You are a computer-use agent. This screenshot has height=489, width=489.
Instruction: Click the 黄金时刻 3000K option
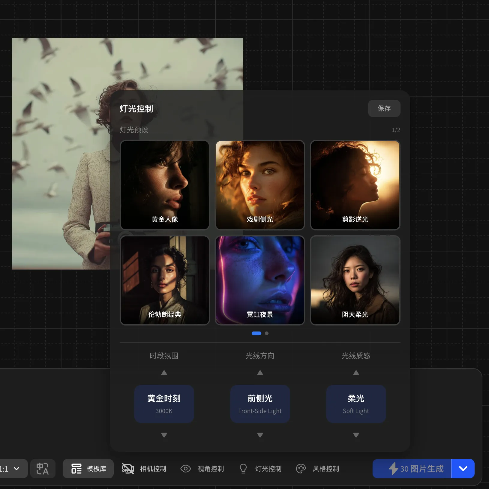[164, 404]
